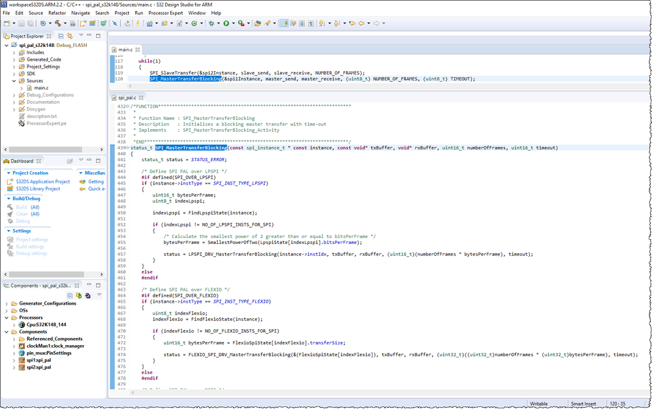
Task: Close the main.c editor tab
Action: coord(138,50)
